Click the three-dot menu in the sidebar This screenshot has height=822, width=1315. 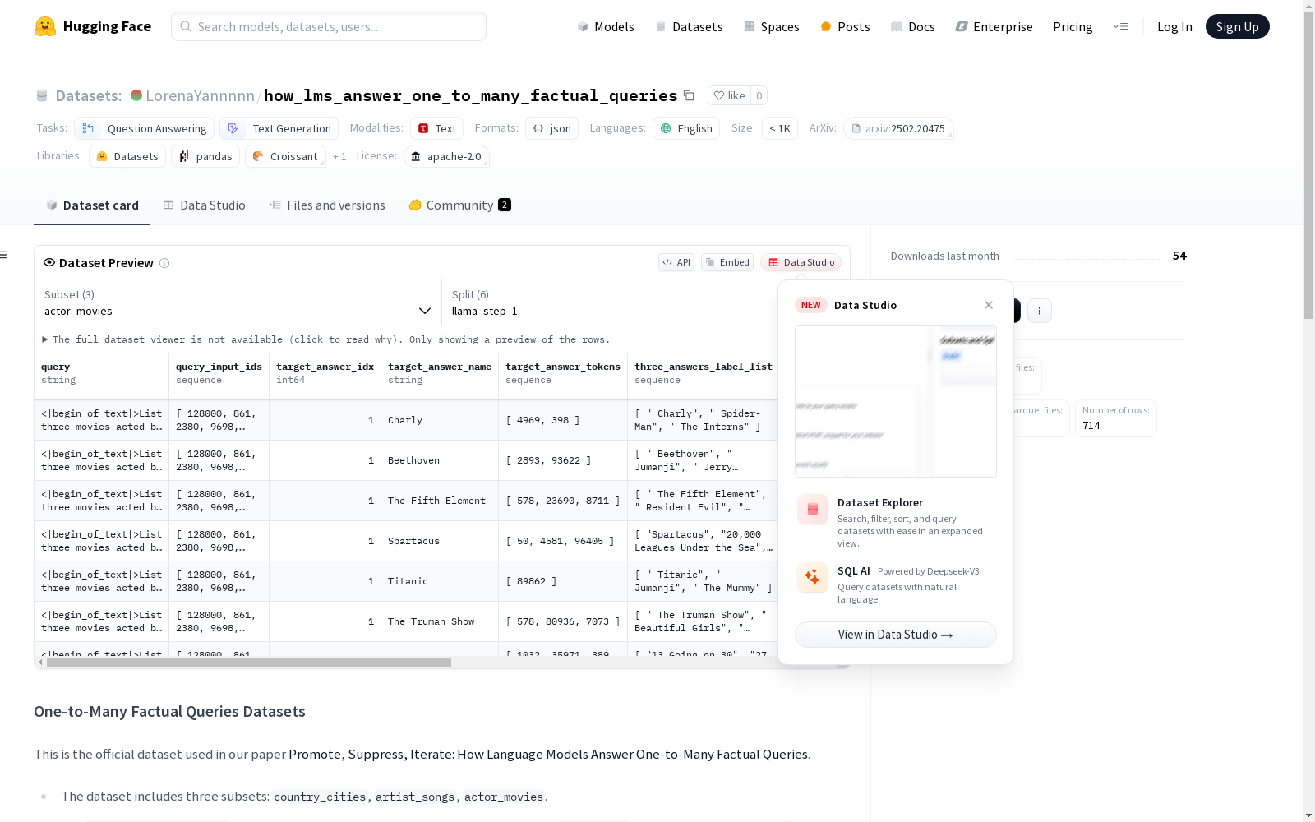(x=1040, y=311)
